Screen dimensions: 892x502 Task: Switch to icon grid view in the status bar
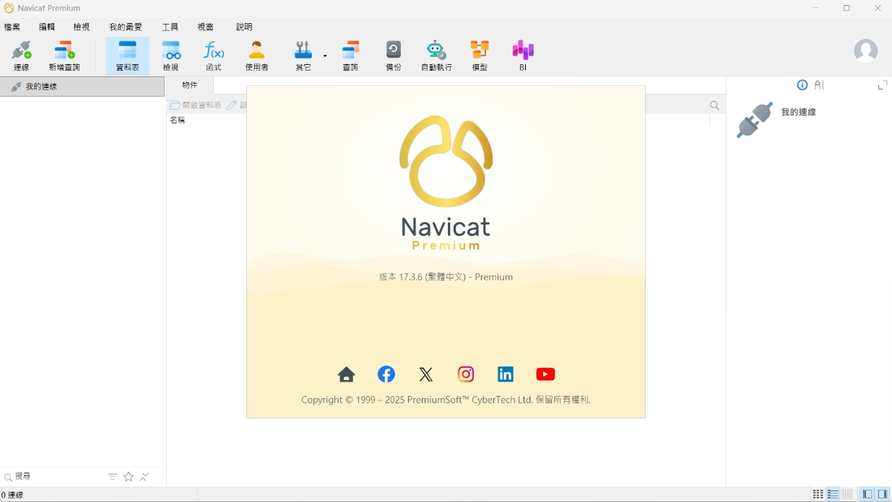point(818,495)
